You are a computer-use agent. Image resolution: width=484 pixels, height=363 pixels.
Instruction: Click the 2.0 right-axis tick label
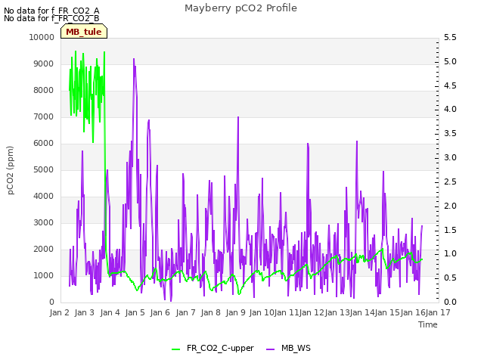click(x=450, y=206)
